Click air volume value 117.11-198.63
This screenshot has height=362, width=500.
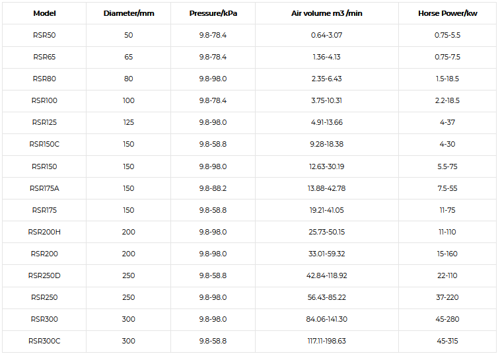point(327,341)
